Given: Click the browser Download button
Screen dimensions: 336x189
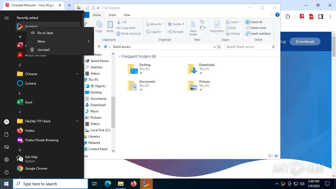Looking at the screenshot, I should click(305, 41).
